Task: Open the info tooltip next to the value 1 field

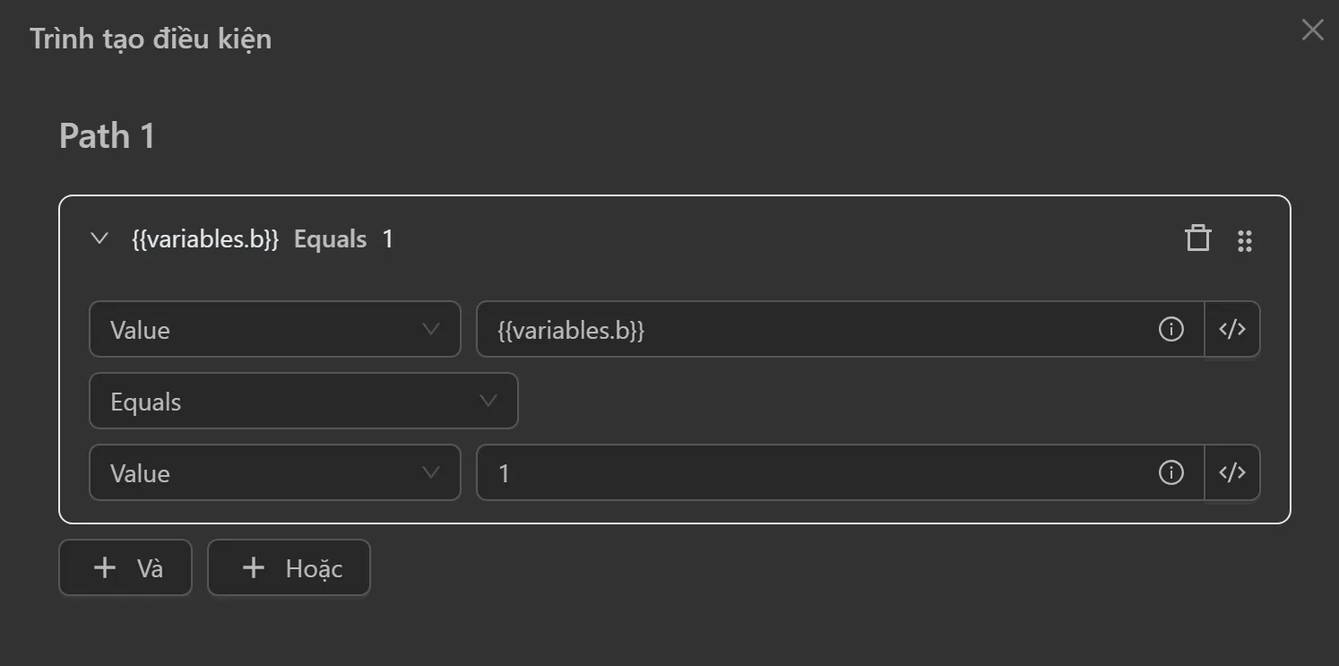Action: point(1170,472)
